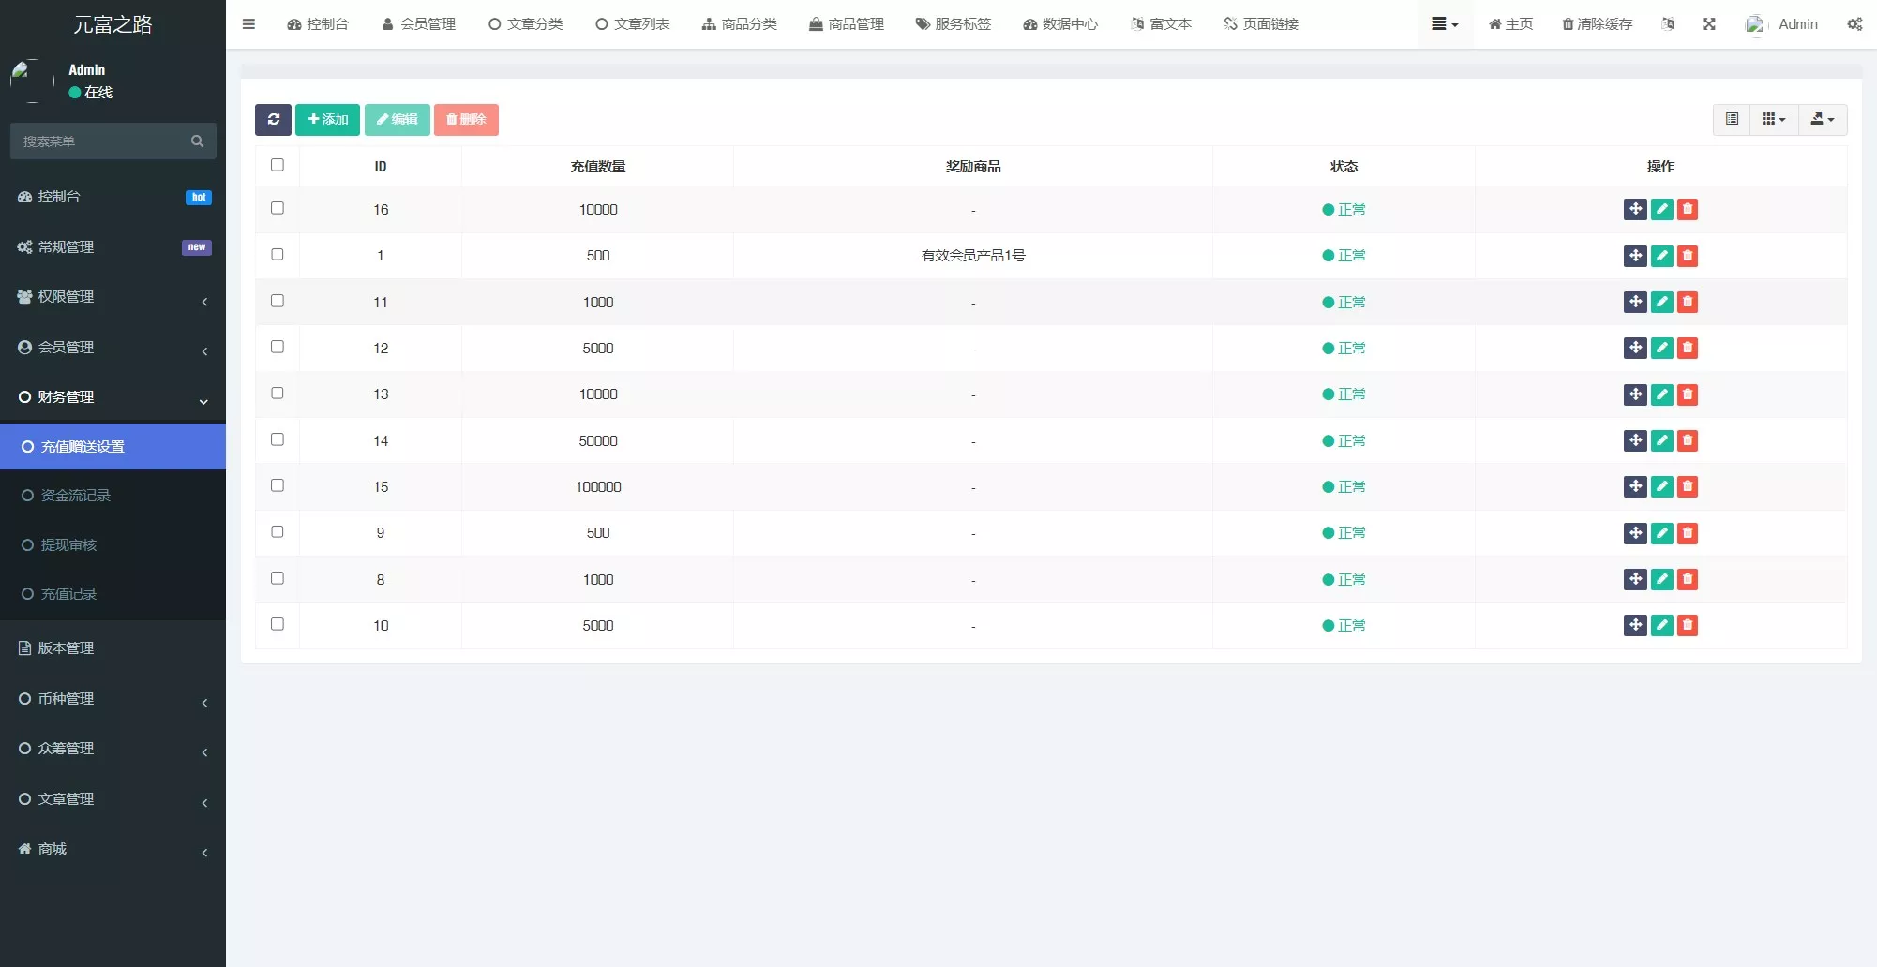Click the refresh table icon button

pos(273,119)
